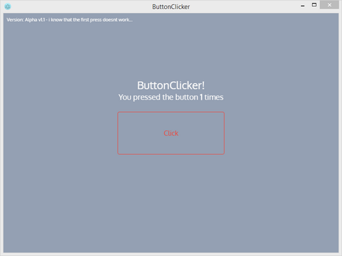Maximize the ButtonClicker window
Image resolution: width=342 pixels, height=256 pixels.
[314, 5]
